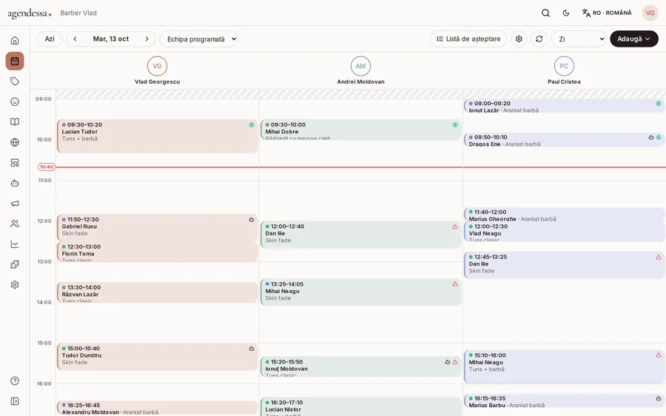Open the team users icon in sidebar
The width and height of the screenshot is (666, 416).
click(15, 224)
